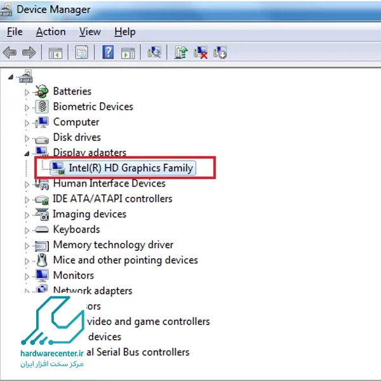
Task: Expand the Batteries category
Action: tap(27, 92)
